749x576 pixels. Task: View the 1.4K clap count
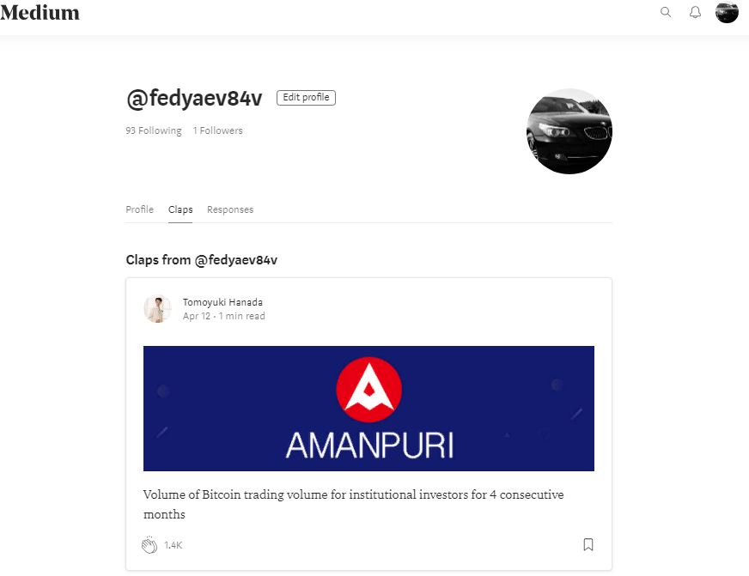point(174,545)
